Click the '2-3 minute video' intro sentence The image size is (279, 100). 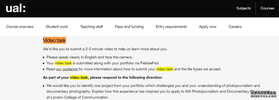point(105,49)
